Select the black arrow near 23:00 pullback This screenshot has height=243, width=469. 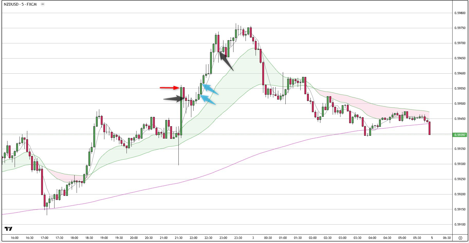point(226,61)
